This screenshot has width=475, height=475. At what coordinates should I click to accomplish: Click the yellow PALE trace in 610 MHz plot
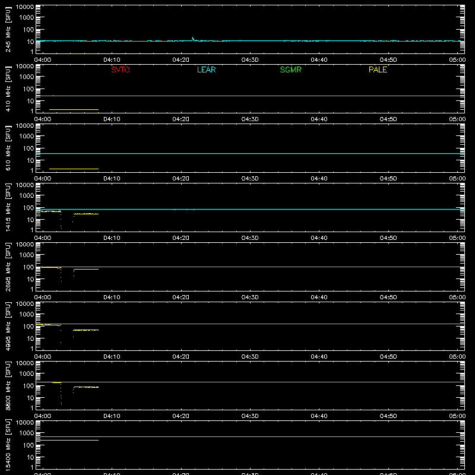coord(74,169)
